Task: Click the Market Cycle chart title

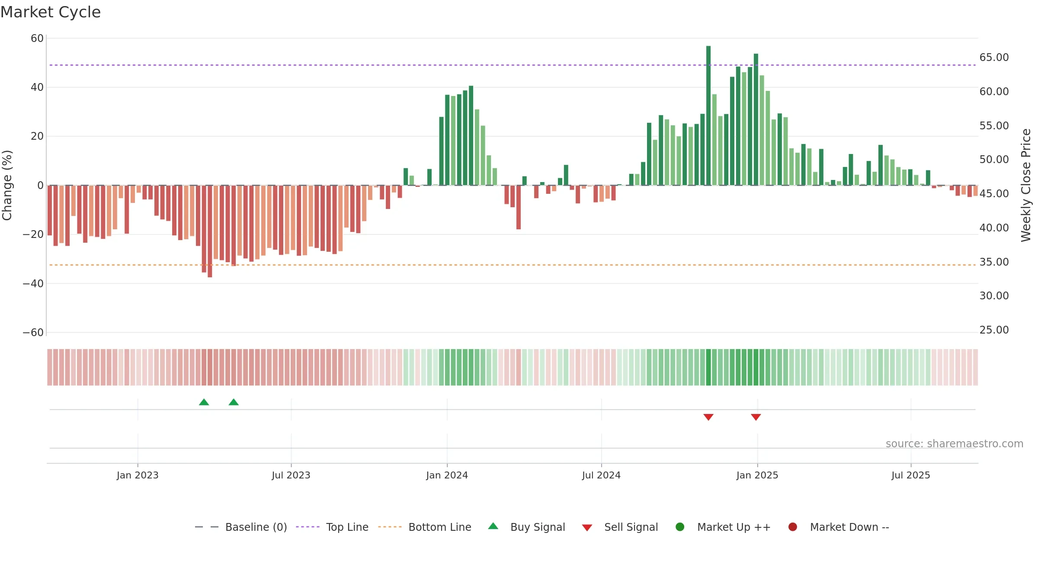Action: pyautogui.click(x=51, y=12)
